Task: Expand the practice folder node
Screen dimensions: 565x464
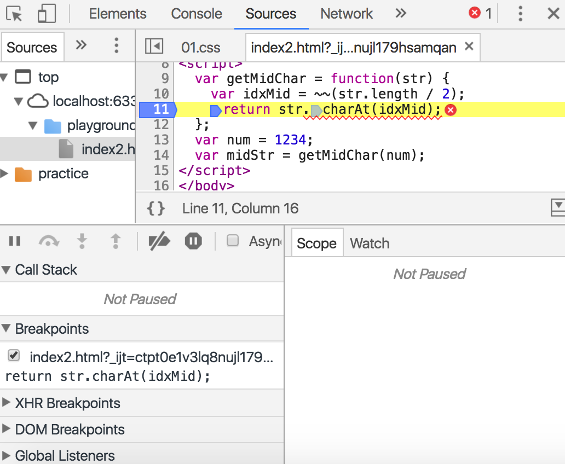Action: point(4,173)
